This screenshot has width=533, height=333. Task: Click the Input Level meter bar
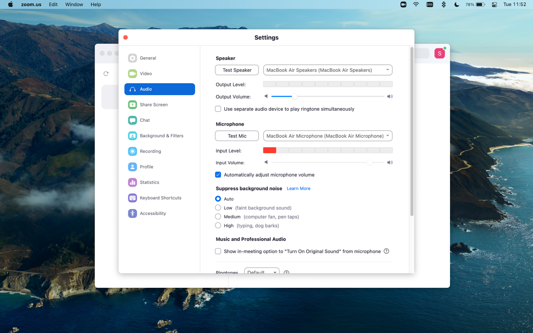328,150
